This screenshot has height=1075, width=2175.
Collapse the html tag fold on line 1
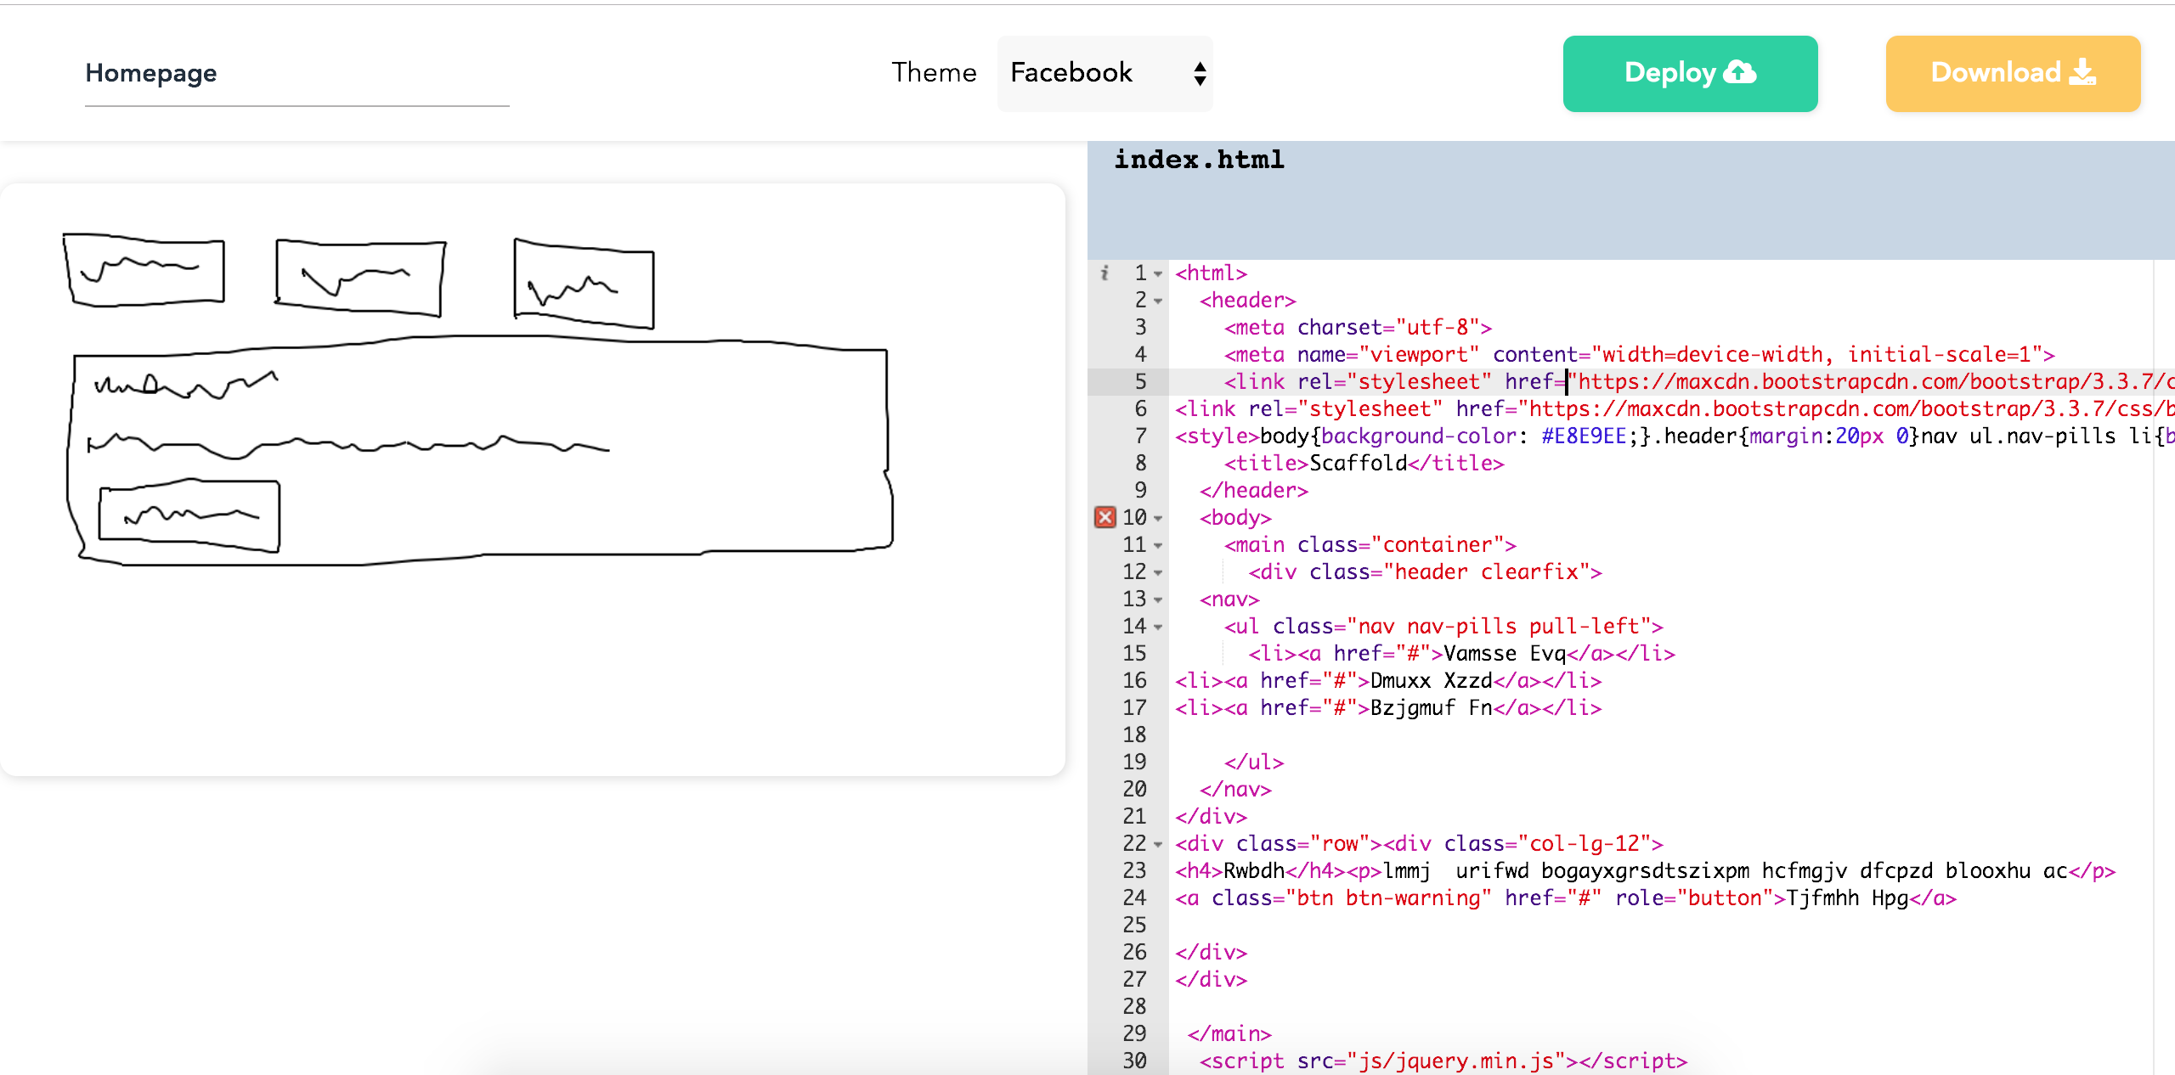tap(1158, 273)
